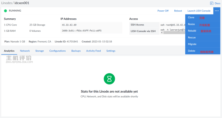Launch LISH Console
The width and height of the screenshot is (222, 118).
tap(199, 11)
